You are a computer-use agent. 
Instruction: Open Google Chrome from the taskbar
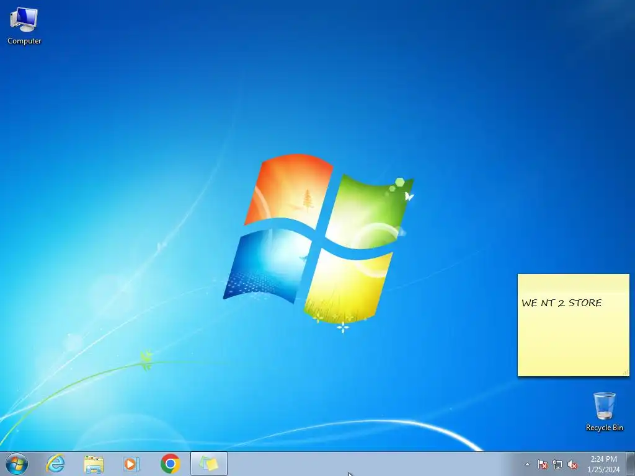click(171, 464)
